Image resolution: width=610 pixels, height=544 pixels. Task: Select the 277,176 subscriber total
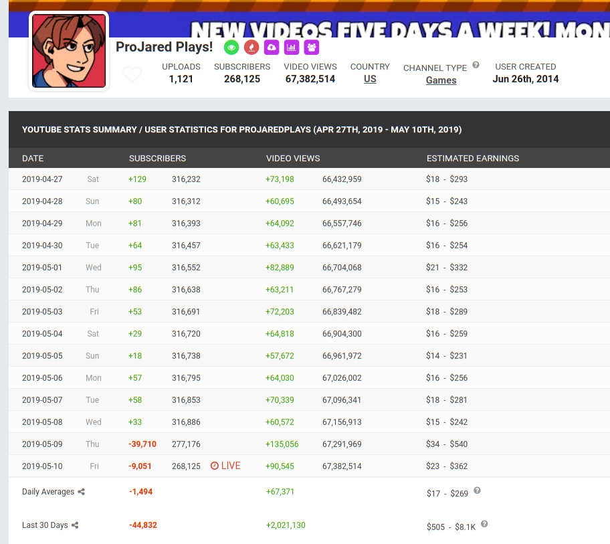(x=186, y=444)
